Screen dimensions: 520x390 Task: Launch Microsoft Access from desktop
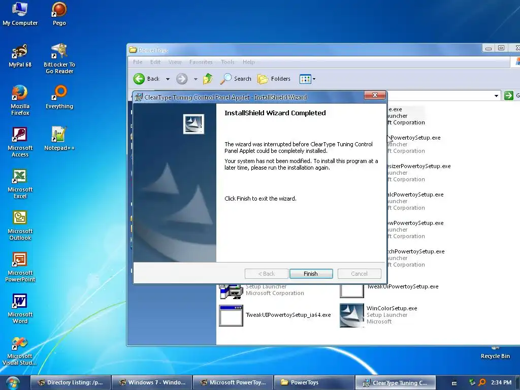click(x=20, y=142)
